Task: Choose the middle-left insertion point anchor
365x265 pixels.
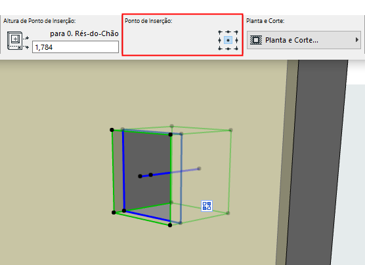Action: [x=219, y=40]
